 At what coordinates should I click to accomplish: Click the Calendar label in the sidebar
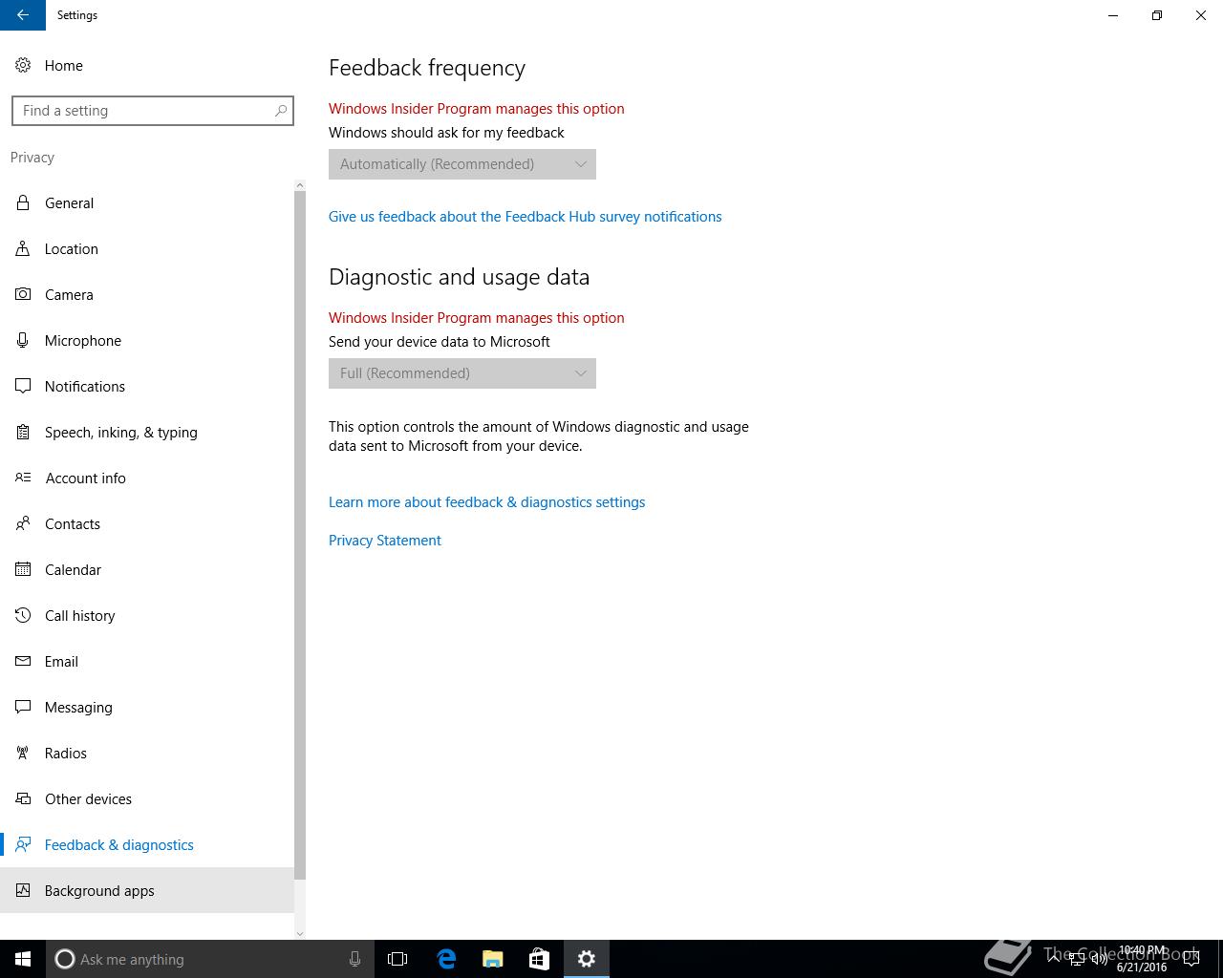pyautogui.click(x=73, y=570)
